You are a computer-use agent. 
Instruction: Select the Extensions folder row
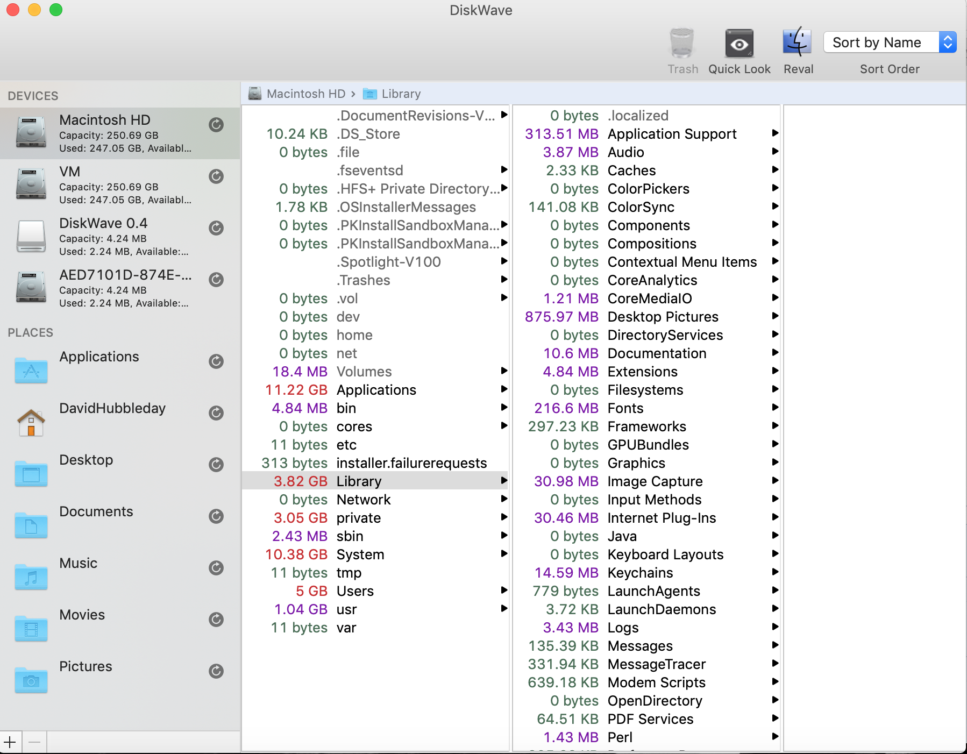point(646,371)
